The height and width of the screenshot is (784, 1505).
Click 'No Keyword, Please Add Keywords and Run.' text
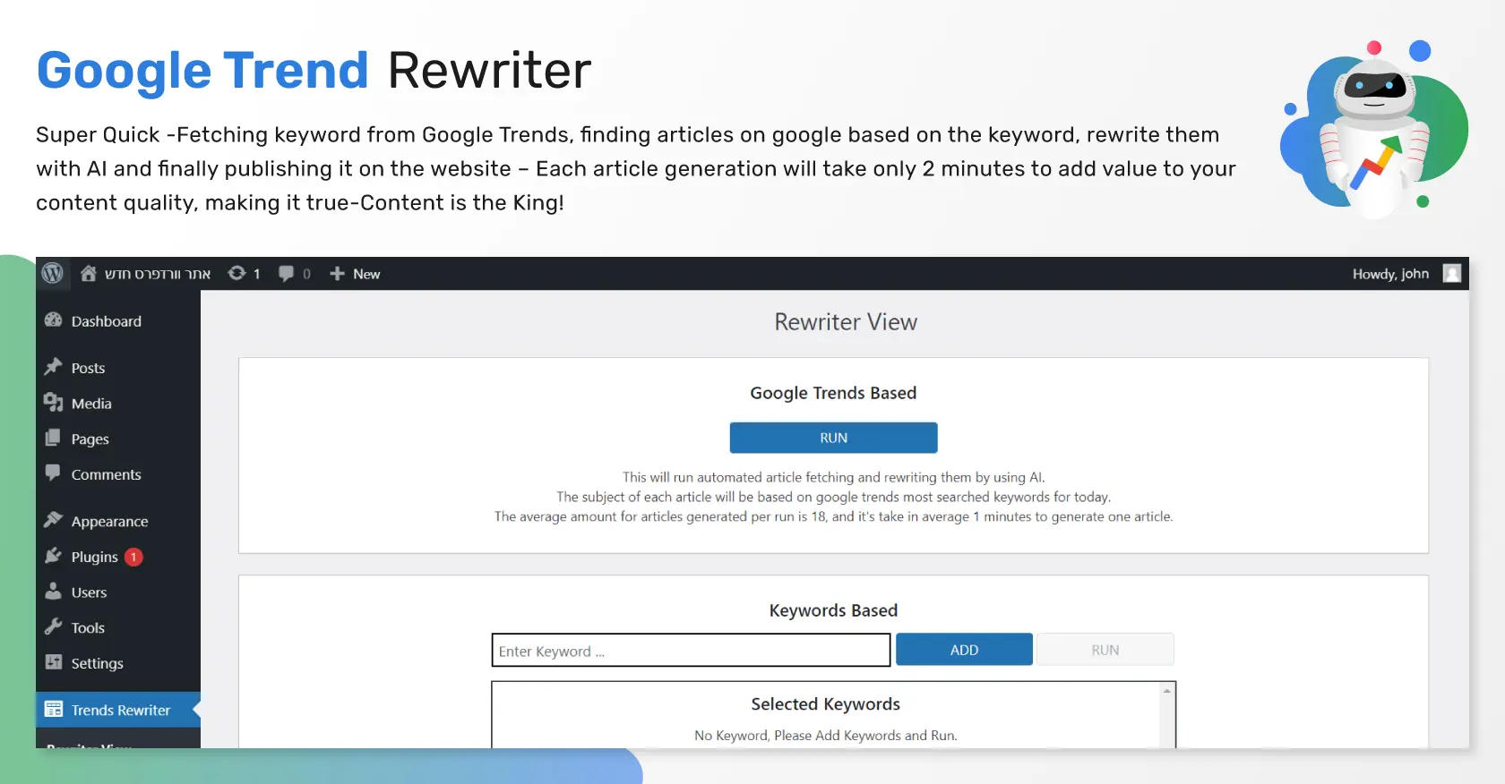(825, 736)
